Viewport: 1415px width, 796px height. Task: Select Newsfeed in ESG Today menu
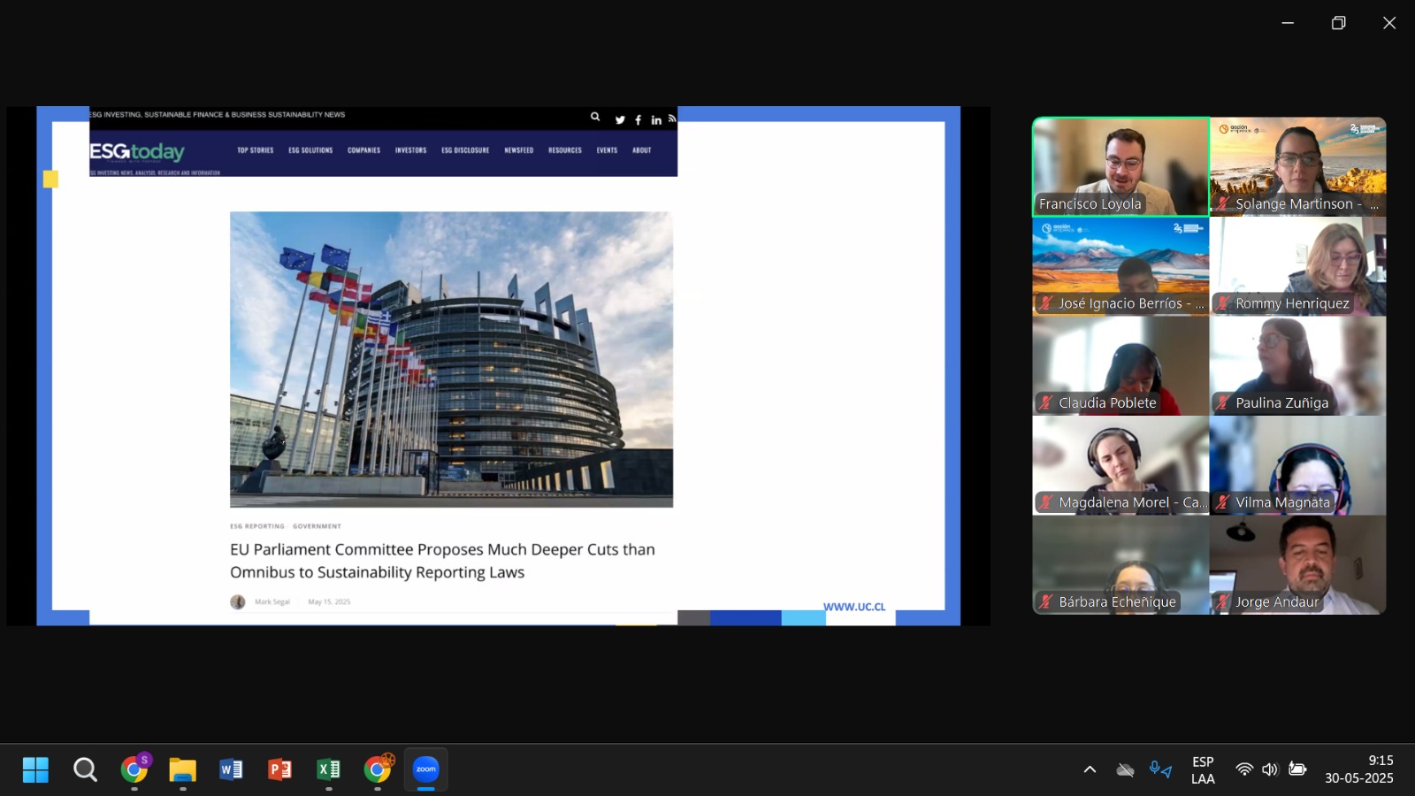point(518,150)
